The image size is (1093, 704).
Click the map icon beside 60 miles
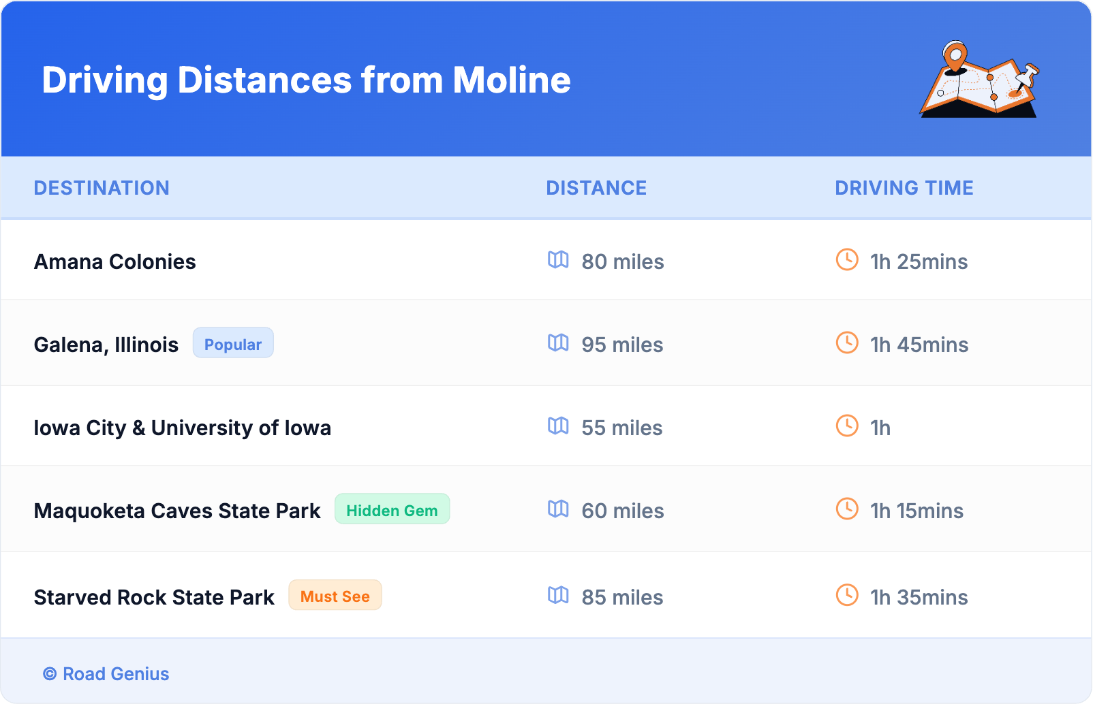tap(558, 509)
